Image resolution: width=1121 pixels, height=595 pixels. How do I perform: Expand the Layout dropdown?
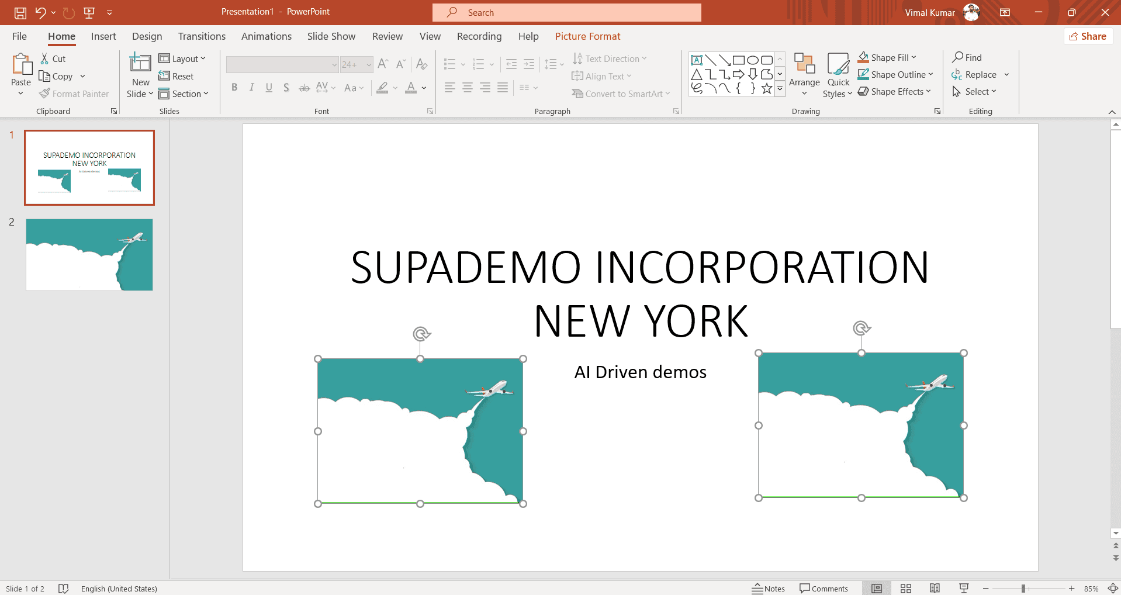(x=182, y=58)
